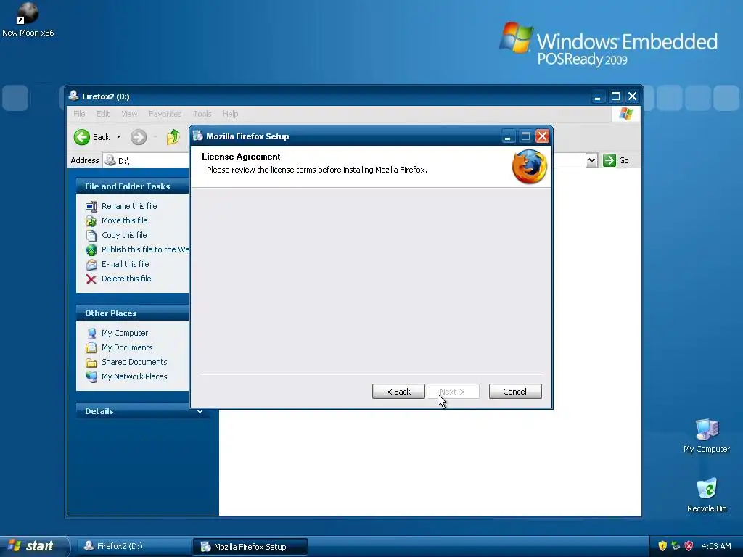Click the network connection tray icon
The image size is (743, 557).
[x=676, y=546]
